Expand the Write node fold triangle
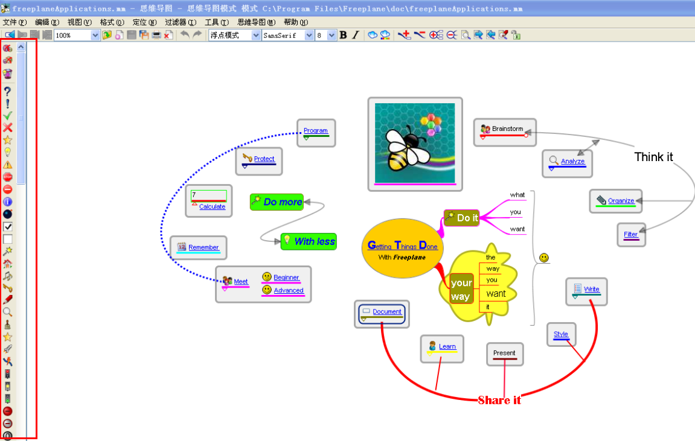The height and width of the screenshot is (441, 695). pyautogui.click(x=575, y=297)
